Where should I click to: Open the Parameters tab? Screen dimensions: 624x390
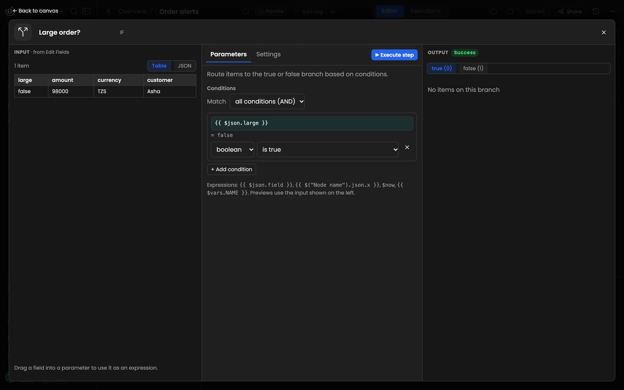point(228,54)
